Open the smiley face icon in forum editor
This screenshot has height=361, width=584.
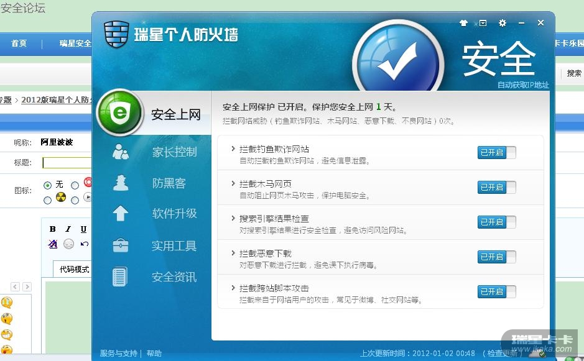tap(68, 244)
